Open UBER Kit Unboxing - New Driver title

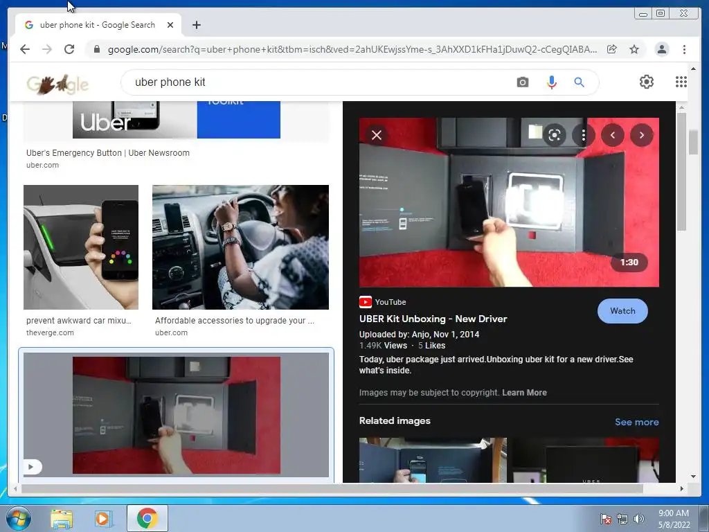pyautogui.click(x=433, y=319)
